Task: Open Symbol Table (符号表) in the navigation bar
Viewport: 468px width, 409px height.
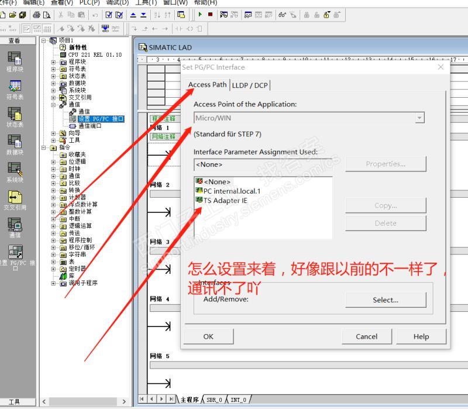Action: (14, 90)
